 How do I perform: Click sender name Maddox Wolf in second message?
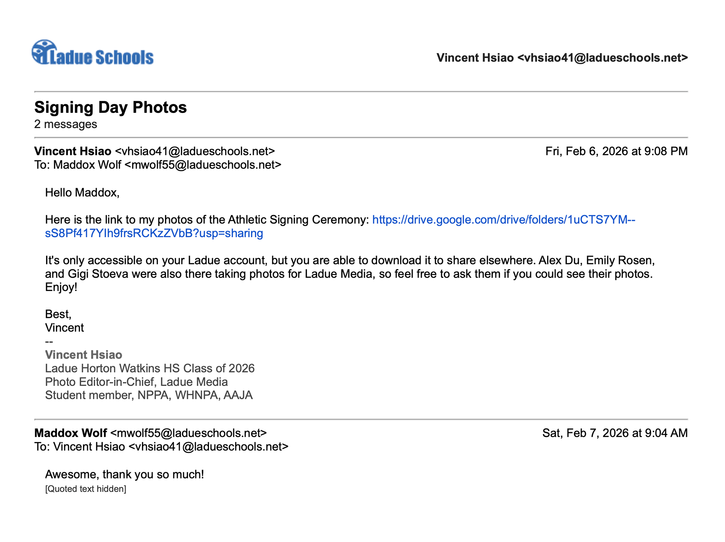[x=71, y=433]
